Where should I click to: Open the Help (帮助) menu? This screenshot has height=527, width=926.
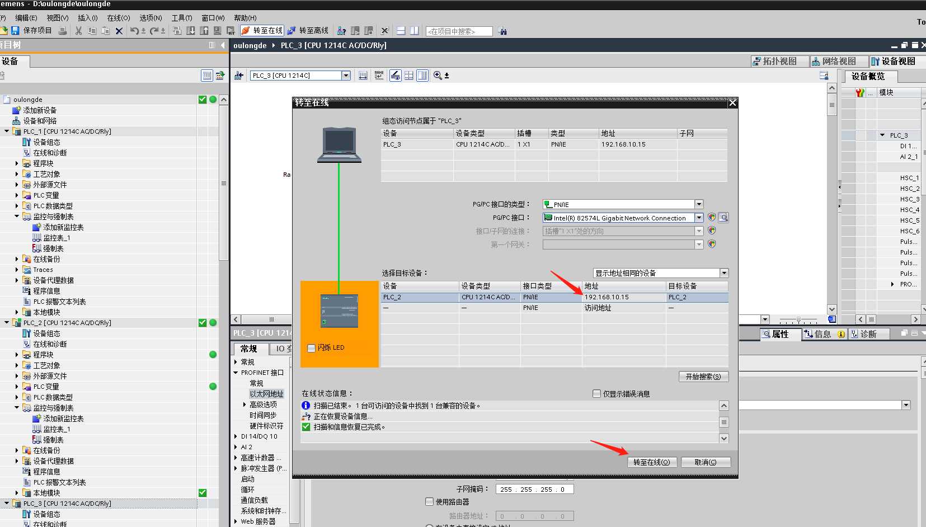click(245, 18)
